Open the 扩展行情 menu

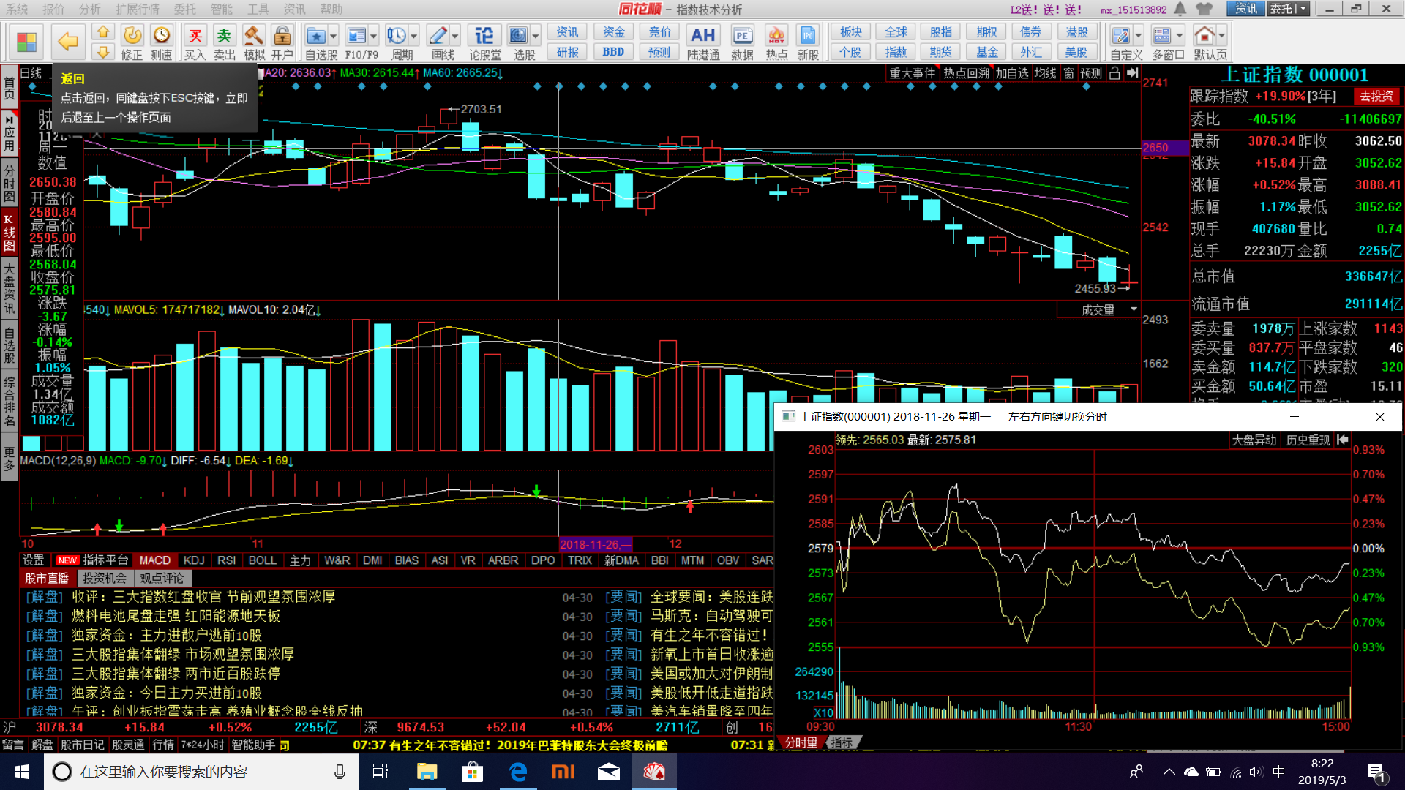click(x=138, y=9)
